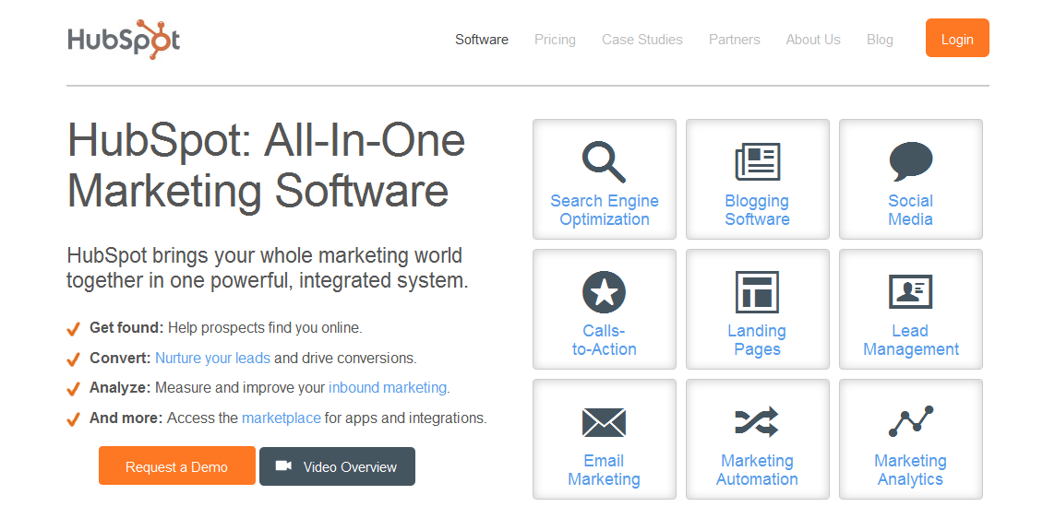Open the 'Nurture your leads' link

213,358
